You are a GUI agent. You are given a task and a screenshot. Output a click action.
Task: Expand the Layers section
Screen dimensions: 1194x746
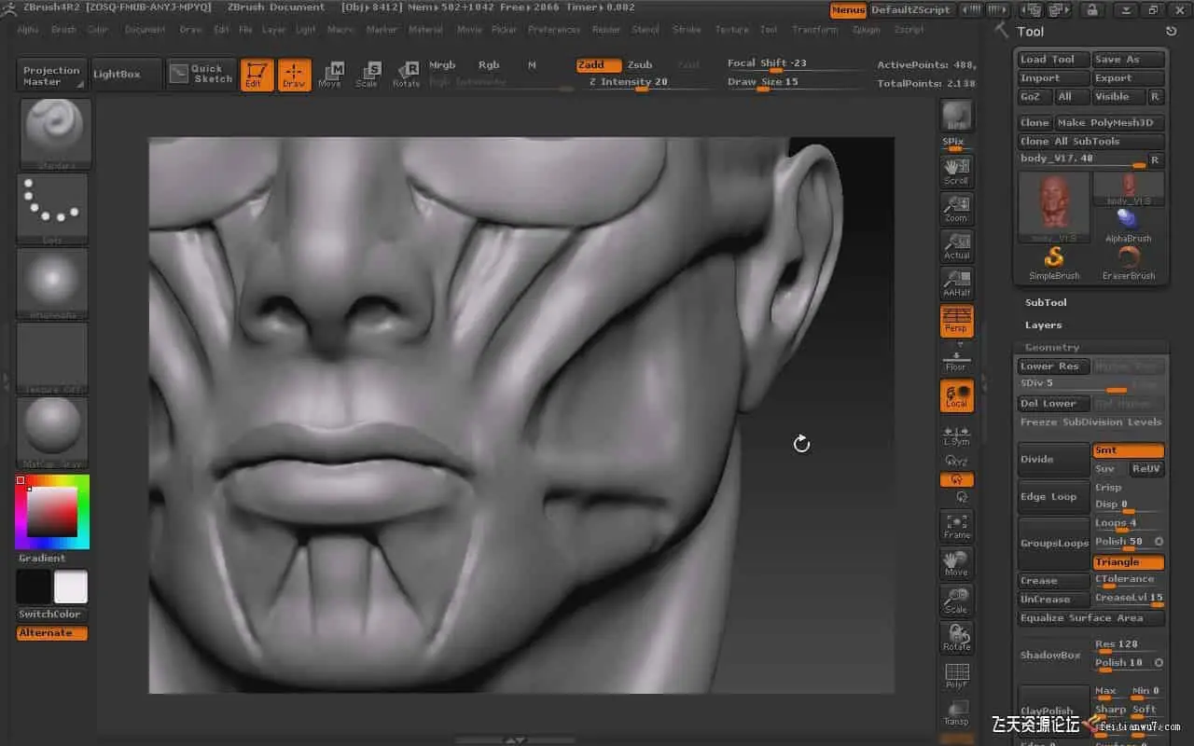(x=1043, y=325)
